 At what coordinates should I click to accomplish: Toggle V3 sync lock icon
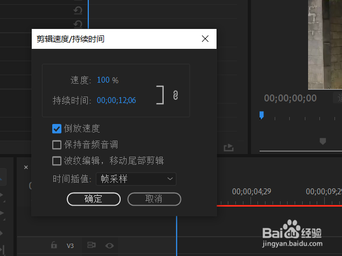(92, 245)
